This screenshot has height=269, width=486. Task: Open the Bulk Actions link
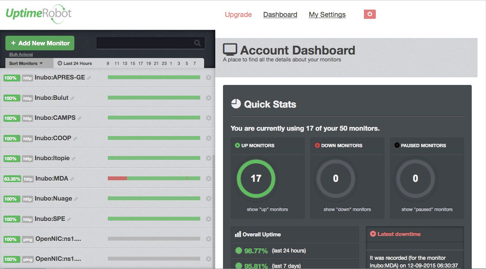pos(21,55)
